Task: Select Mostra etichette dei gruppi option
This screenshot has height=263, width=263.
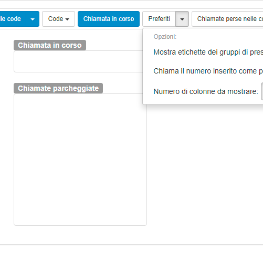Action: tap(208, 52)
